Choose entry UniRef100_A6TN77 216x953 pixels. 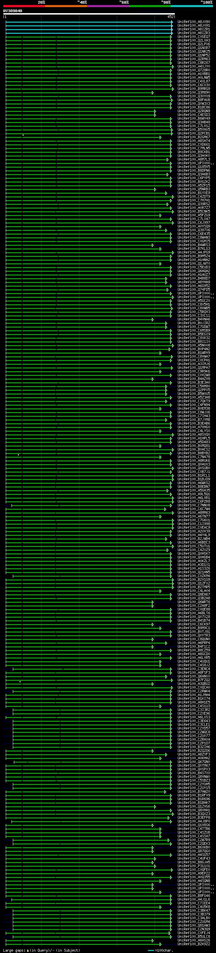point(194,516)
